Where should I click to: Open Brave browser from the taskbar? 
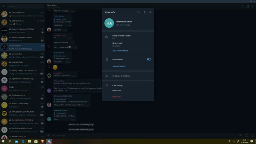coord(43,141)
